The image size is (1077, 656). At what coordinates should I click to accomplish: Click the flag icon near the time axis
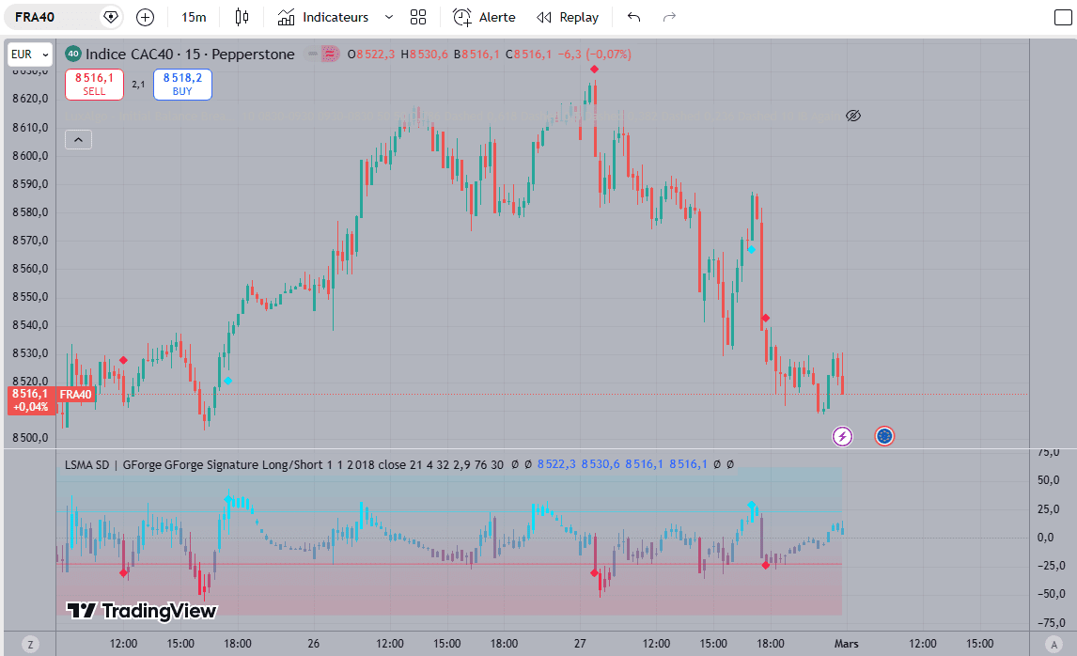coord(884,436)
